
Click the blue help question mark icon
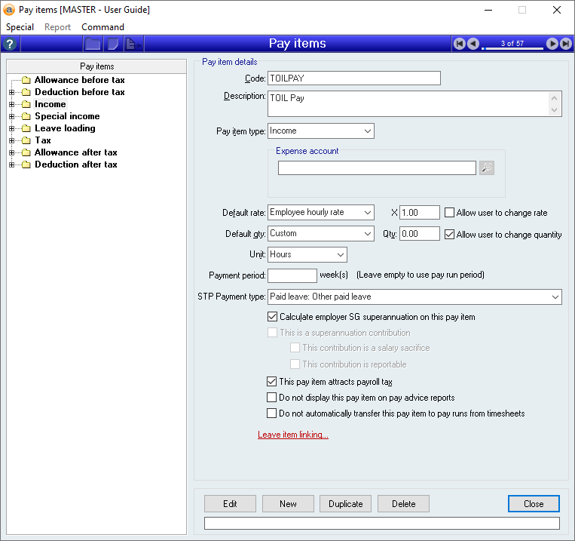(x=11, y=44)
